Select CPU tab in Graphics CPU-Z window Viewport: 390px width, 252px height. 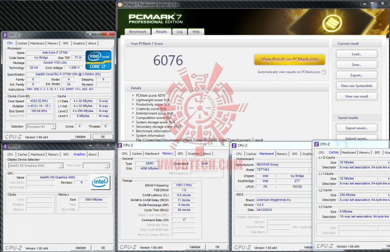[x=10, y=155]
